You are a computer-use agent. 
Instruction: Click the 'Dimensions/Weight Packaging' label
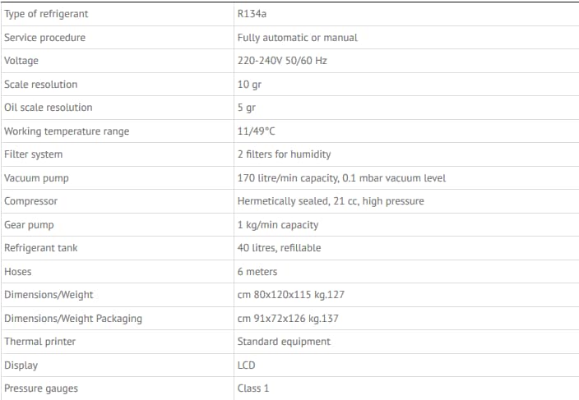[73, 319]
